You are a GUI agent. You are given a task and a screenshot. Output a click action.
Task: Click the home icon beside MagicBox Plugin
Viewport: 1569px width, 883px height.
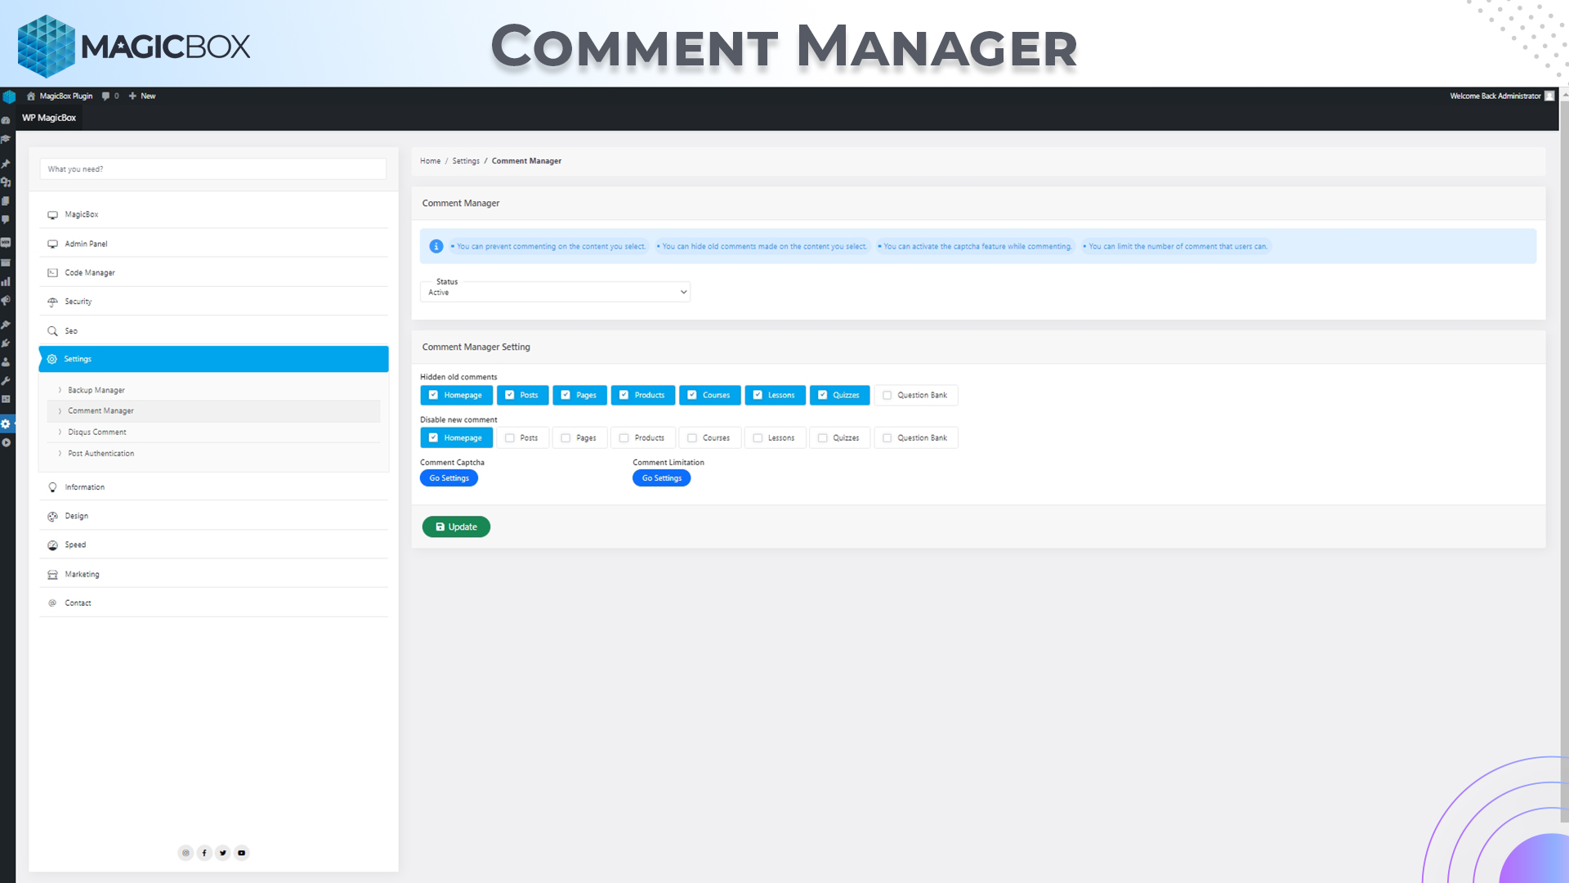click(x=31, y=96)
